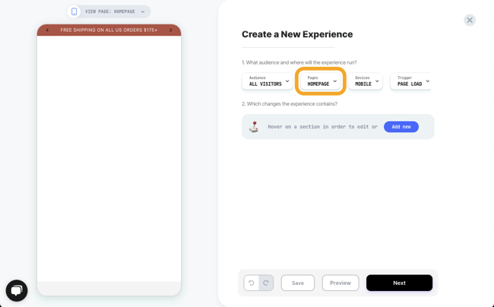The image size is (494, 307).
Task: Click the previous announcement arrow
Action: pos(47,30)
